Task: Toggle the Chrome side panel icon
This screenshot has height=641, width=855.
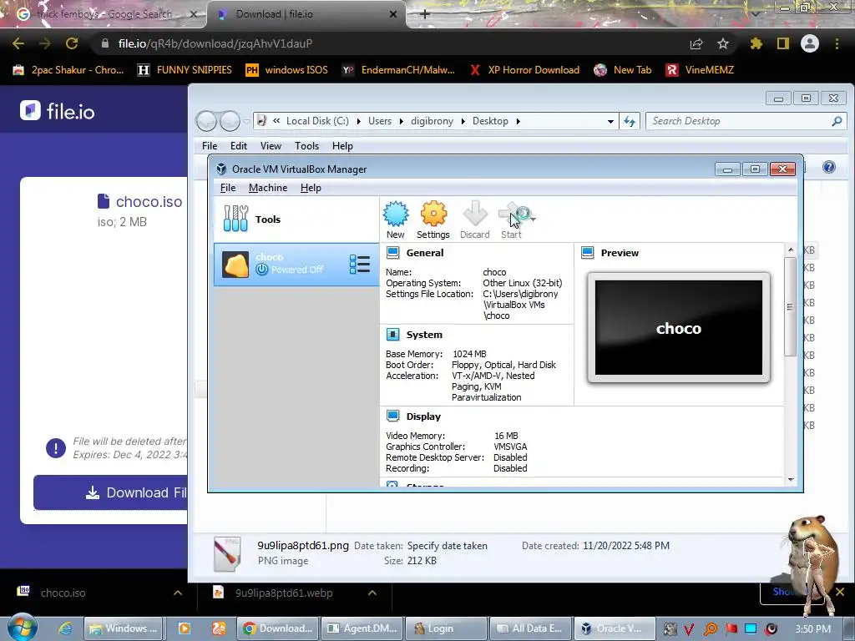Action: click(x=783, y=43)
